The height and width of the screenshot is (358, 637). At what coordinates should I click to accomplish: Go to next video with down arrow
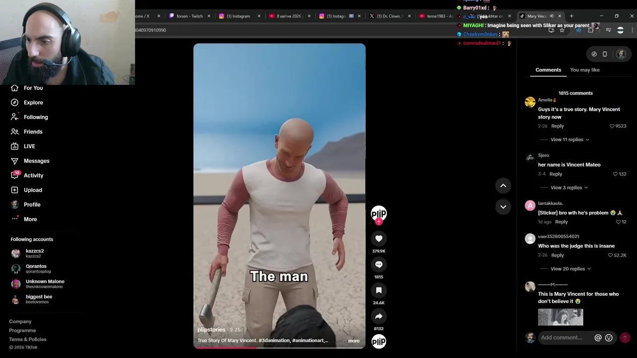point(503,207)
